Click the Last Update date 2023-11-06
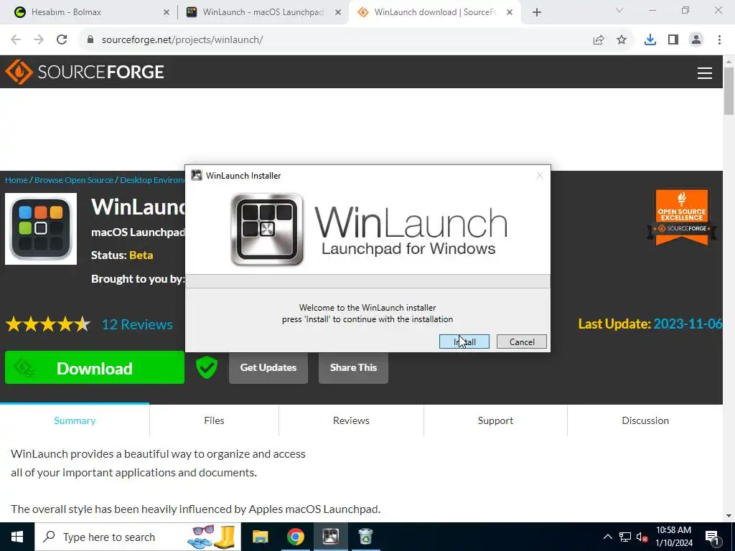The height and width of the screenshot is (551, 735). [x=688, y=324]
